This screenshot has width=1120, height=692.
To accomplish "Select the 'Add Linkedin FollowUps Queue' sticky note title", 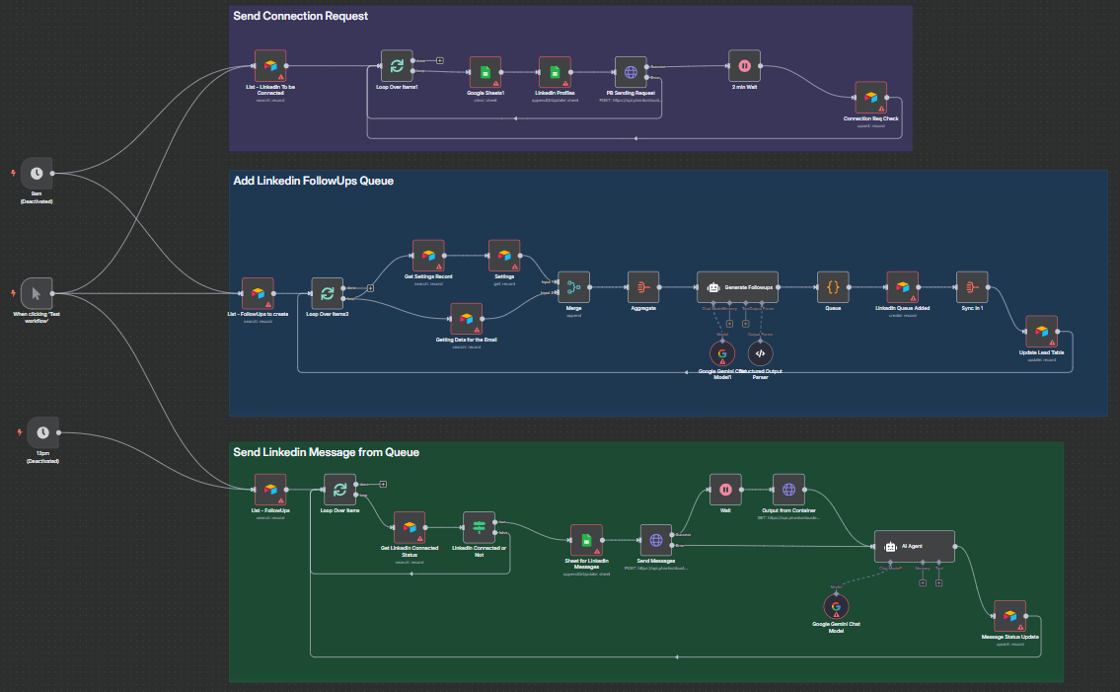I will 313,181.
